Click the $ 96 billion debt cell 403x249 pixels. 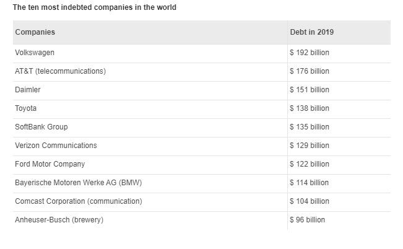click(x=308, y=220)
